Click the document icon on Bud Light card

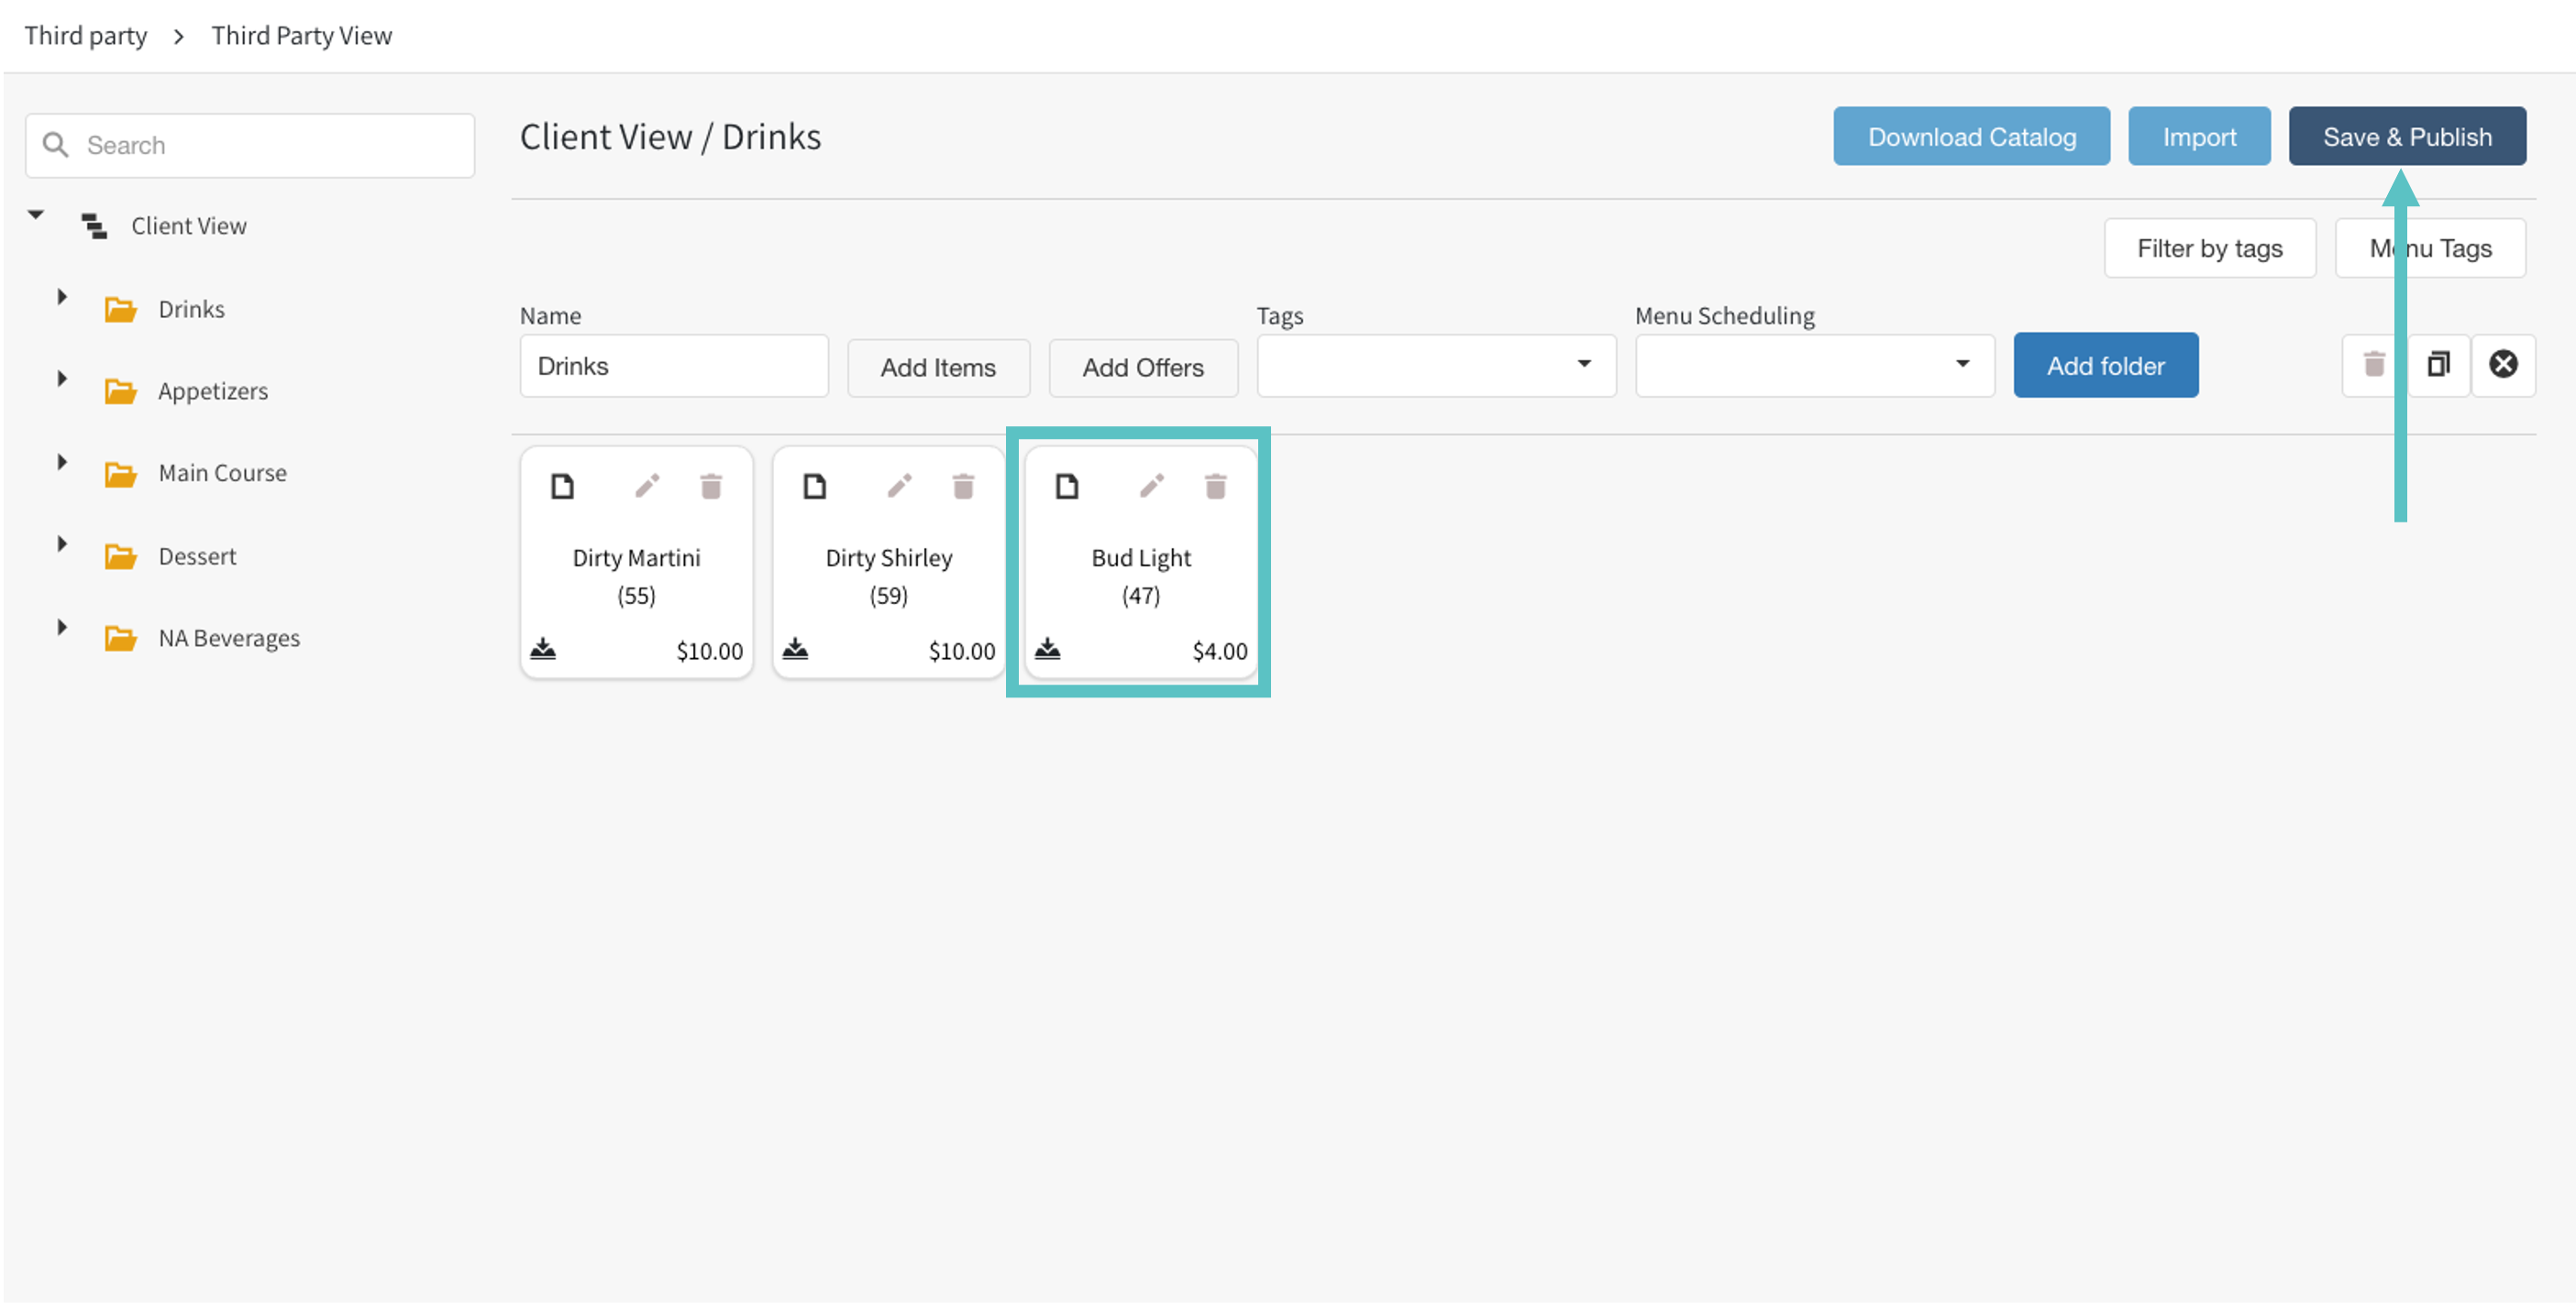coord(1067,487)
